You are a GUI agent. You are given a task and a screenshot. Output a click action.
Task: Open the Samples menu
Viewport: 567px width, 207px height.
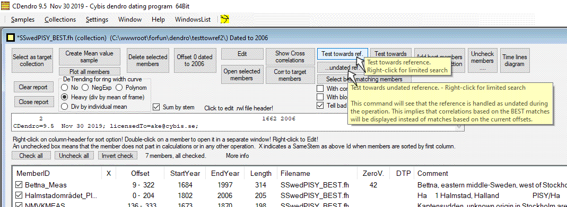23,20
